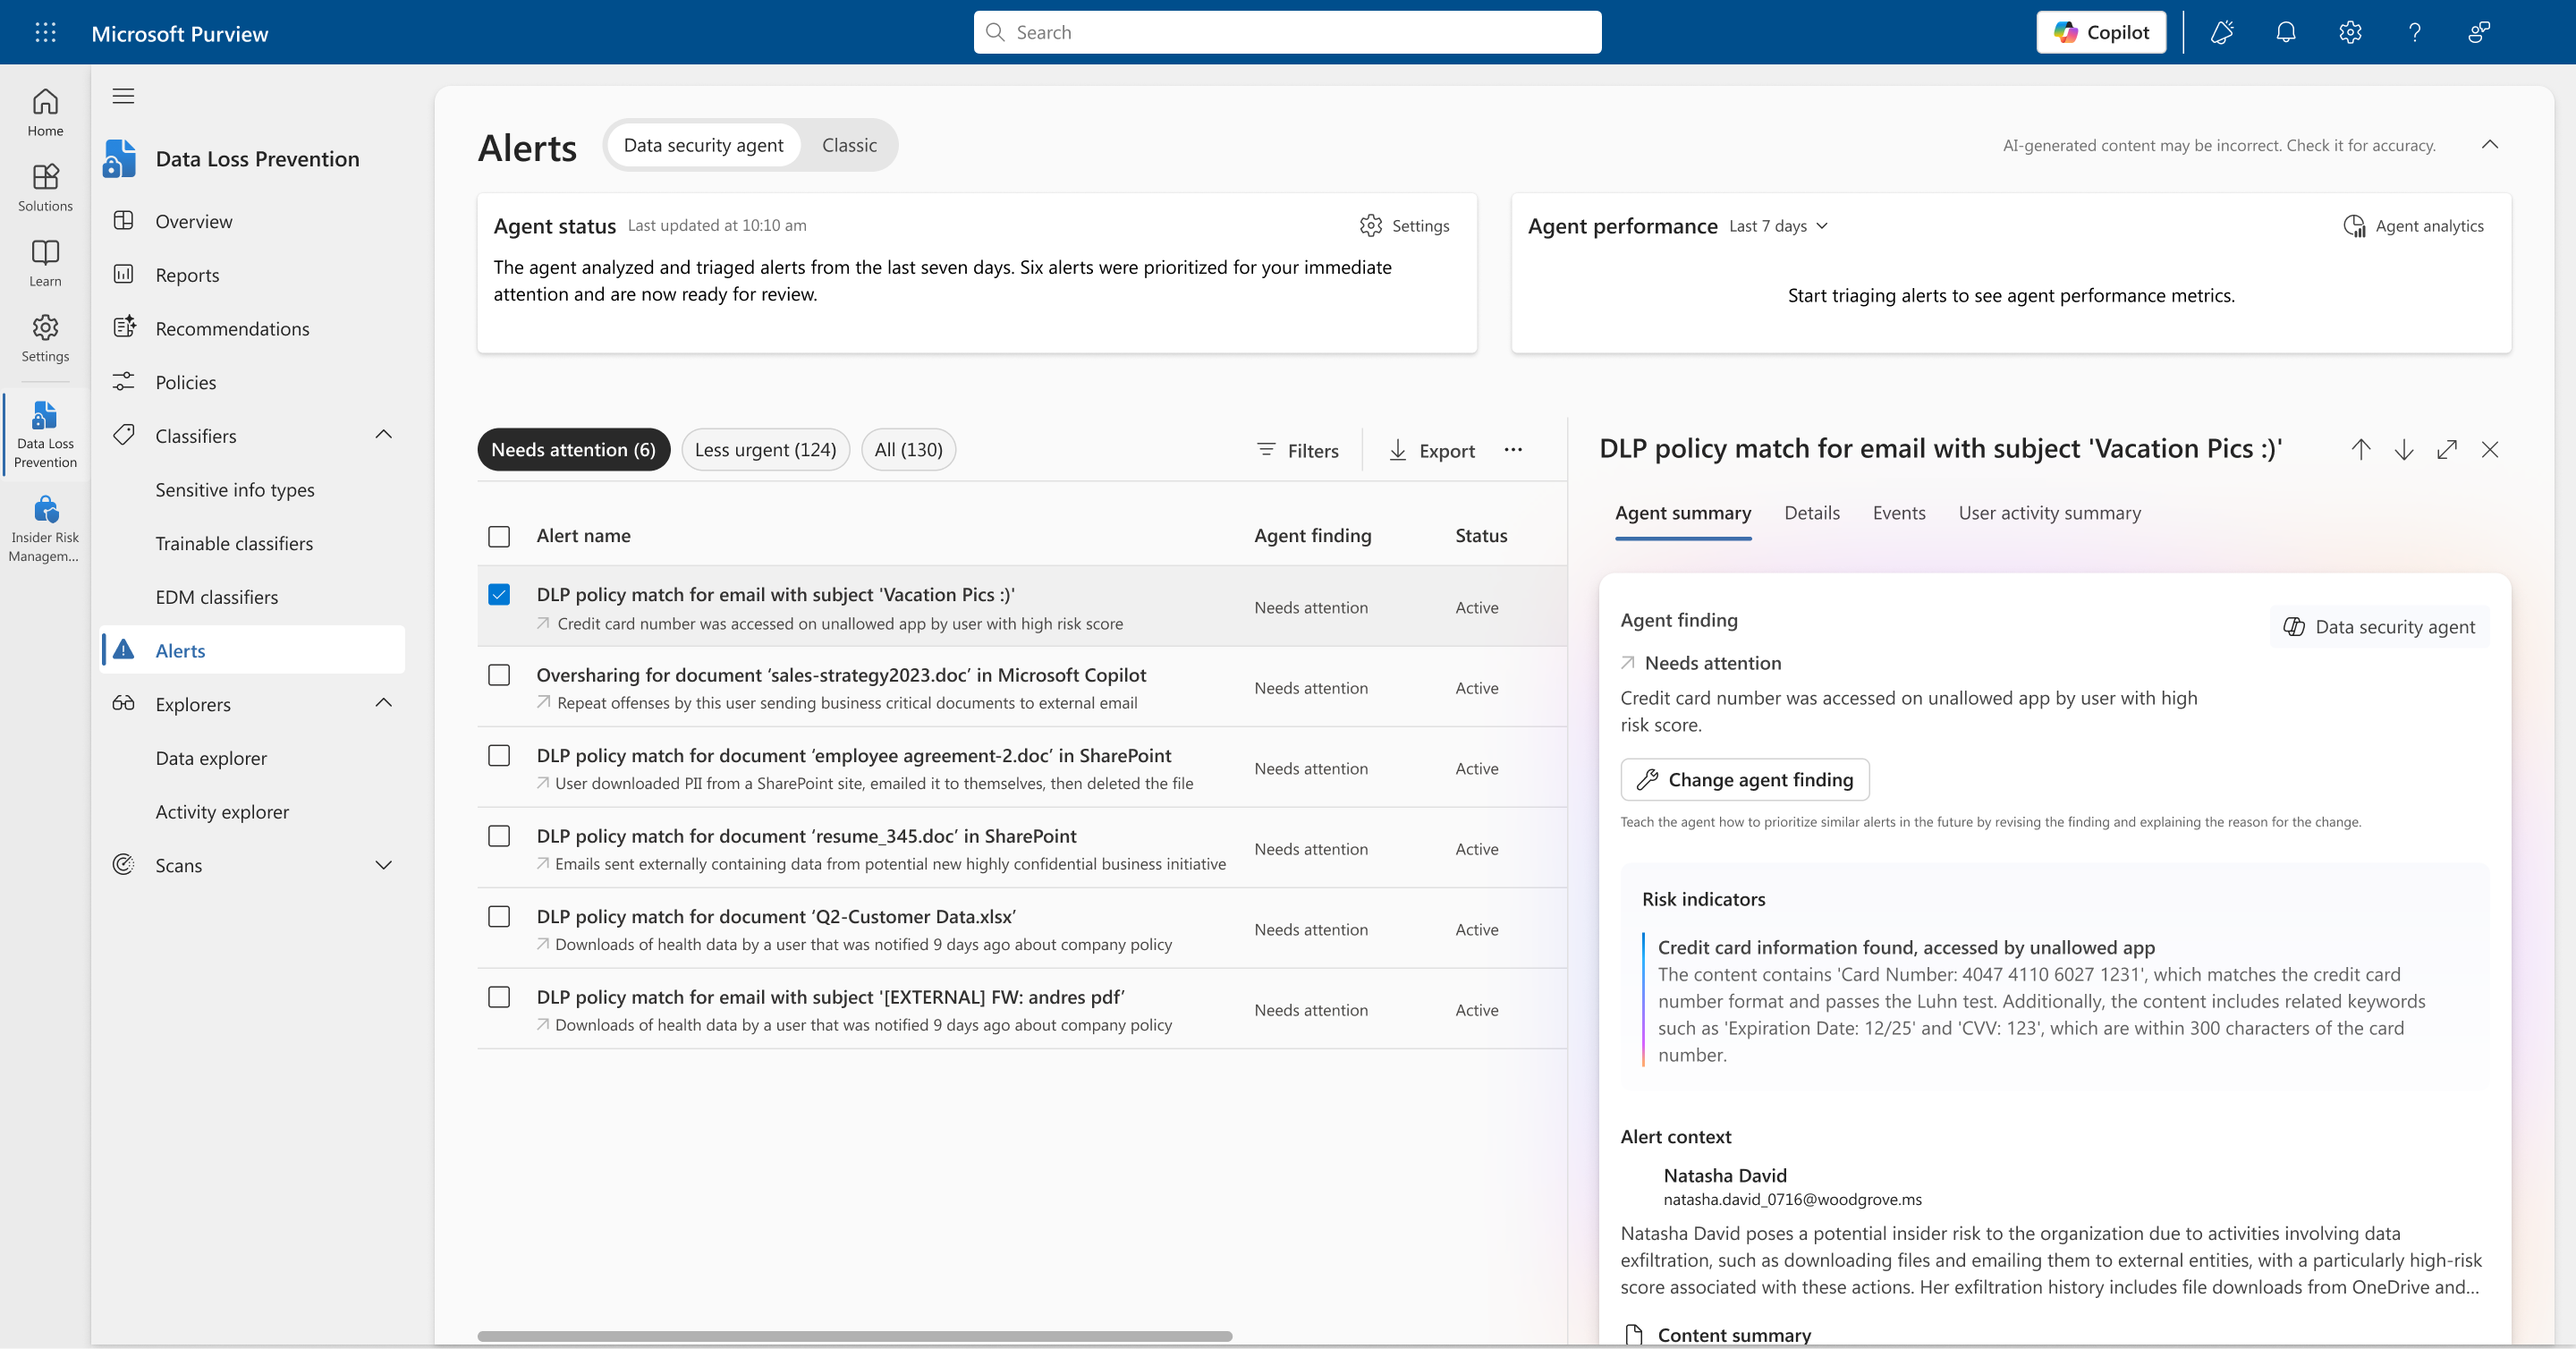
Task: Go to next alert with down arrow
Action: 2404,450
